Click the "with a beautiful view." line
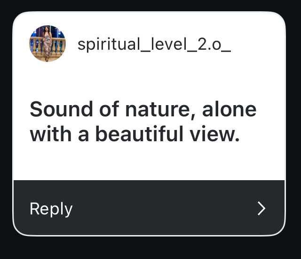Image resolution: width=301 pixels, height=259 pixels. (135, 135)
